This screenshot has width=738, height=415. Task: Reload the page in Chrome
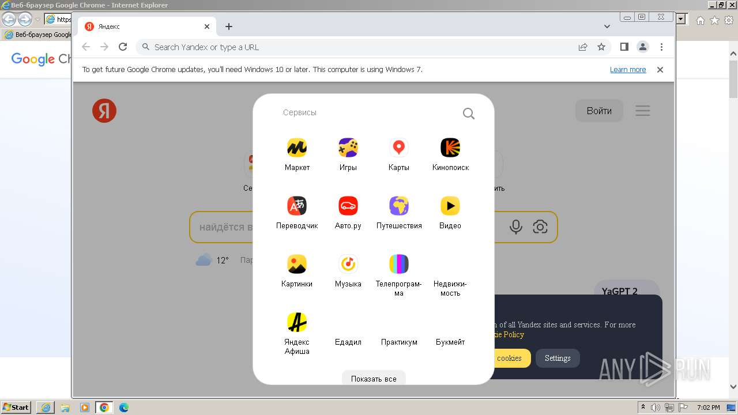[x=123, y=47]
